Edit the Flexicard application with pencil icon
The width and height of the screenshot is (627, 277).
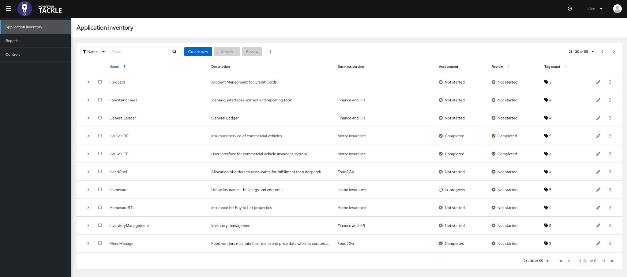tap(598, 82)
